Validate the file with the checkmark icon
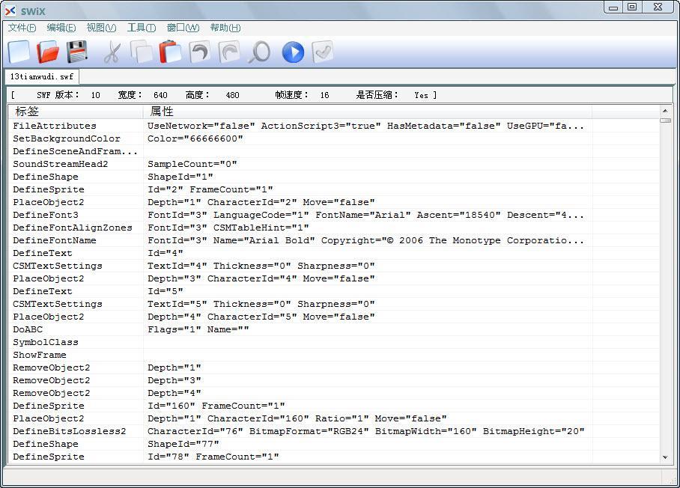Screen dimensions: 680x488 click(321, 52)
